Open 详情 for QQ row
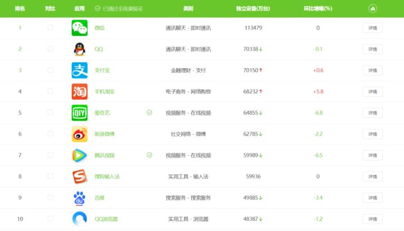 [373, 49]
